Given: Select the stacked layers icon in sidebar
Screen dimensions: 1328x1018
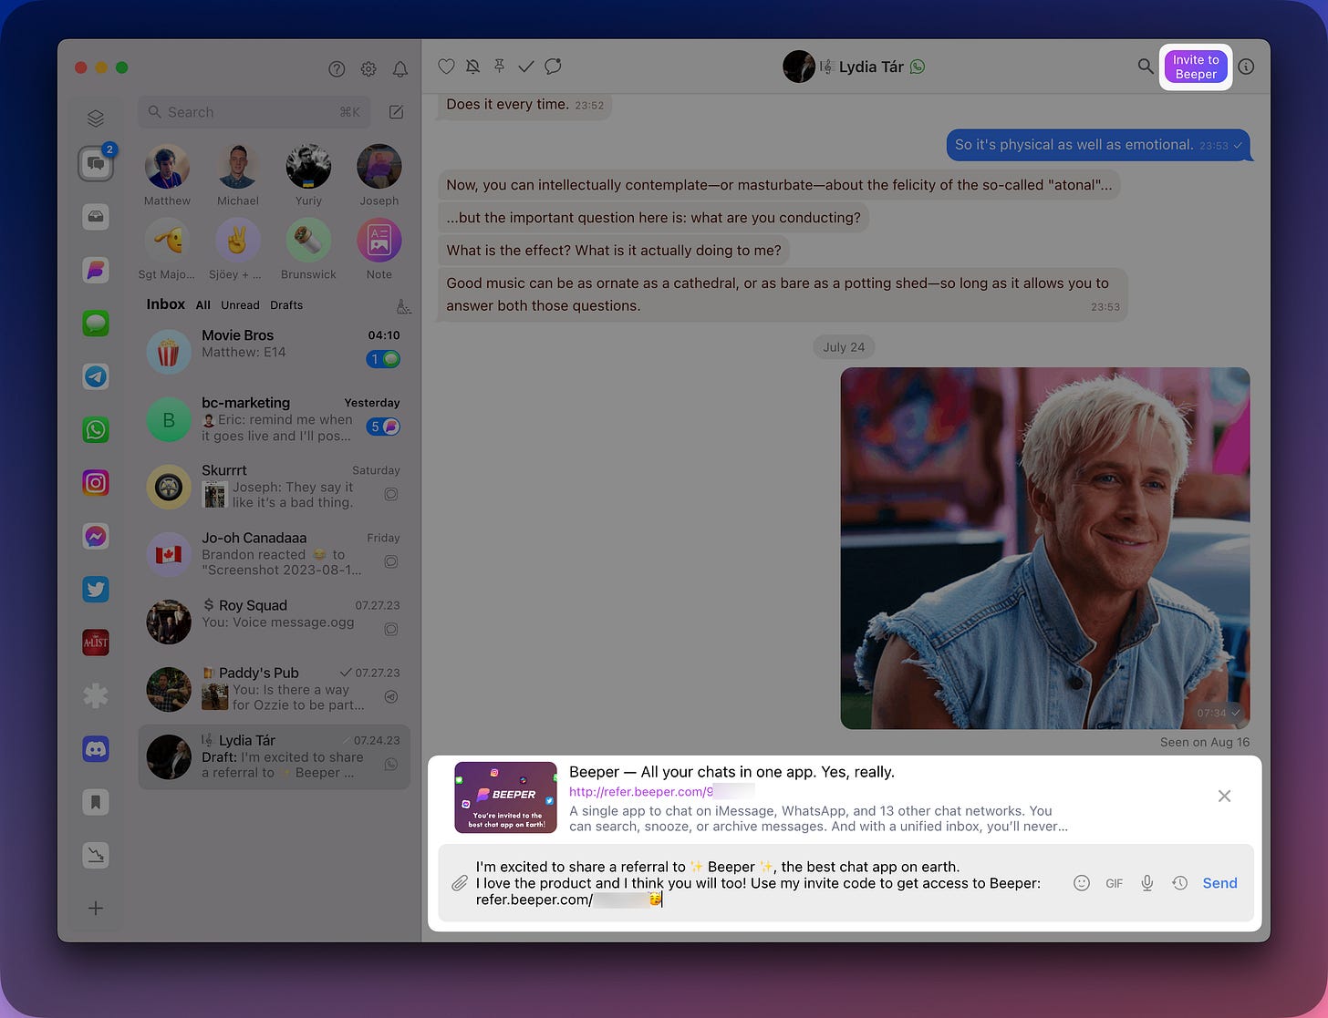Looking at the screenshot, I should click(x=96, y=118).
